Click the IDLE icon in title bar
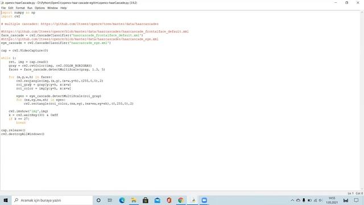This screenshot has width=364, height=205. (x=2, y=3)
